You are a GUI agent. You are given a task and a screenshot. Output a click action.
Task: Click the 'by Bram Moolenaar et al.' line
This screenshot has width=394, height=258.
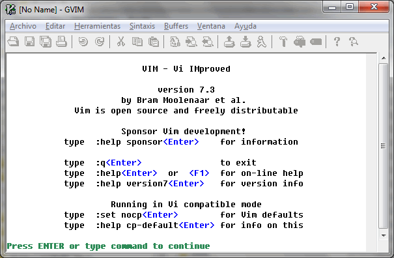pyautogui.click(x=184, y=100)
